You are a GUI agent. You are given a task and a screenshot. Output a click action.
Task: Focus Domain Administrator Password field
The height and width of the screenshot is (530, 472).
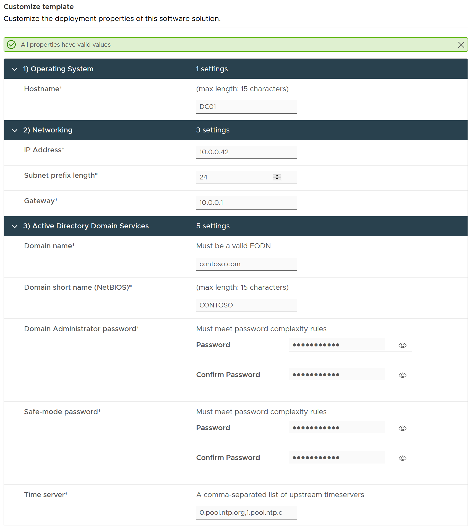pyautogui.click(x=337, y=345)
